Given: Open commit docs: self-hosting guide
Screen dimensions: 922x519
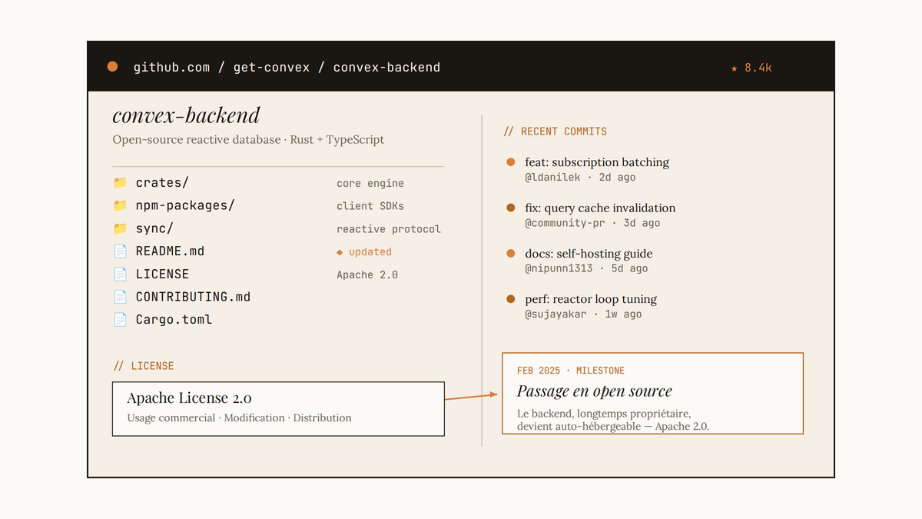Looking at the screenshot, I should pos(589,253).
